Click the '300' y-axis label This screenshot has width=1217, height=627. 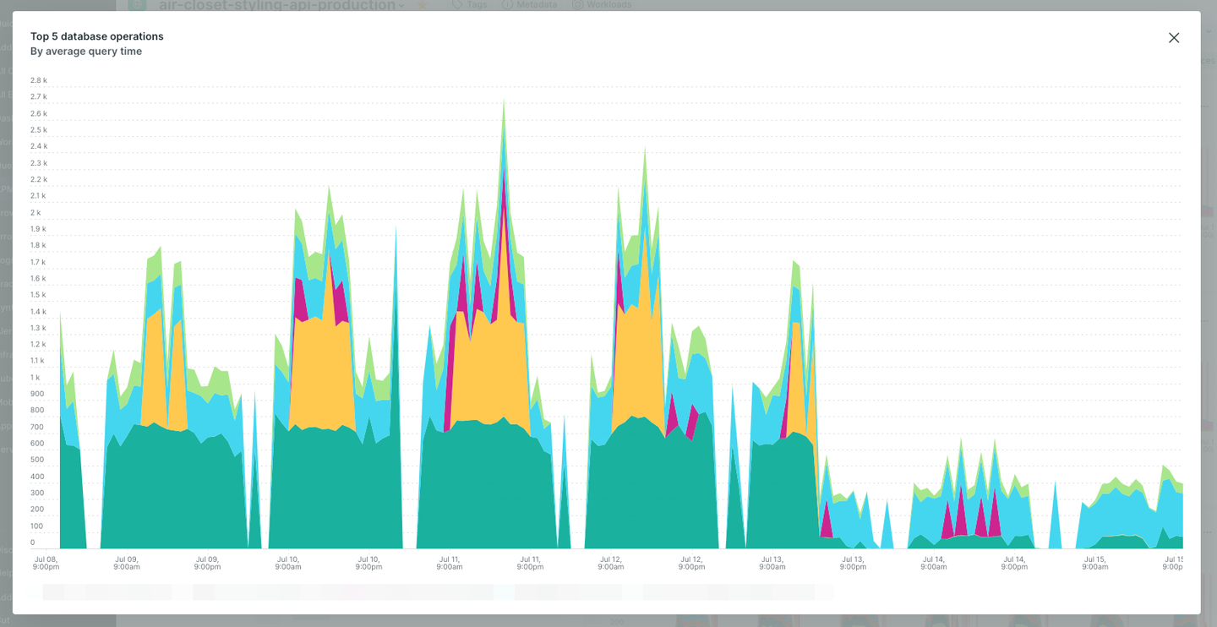tap(37, 493)
